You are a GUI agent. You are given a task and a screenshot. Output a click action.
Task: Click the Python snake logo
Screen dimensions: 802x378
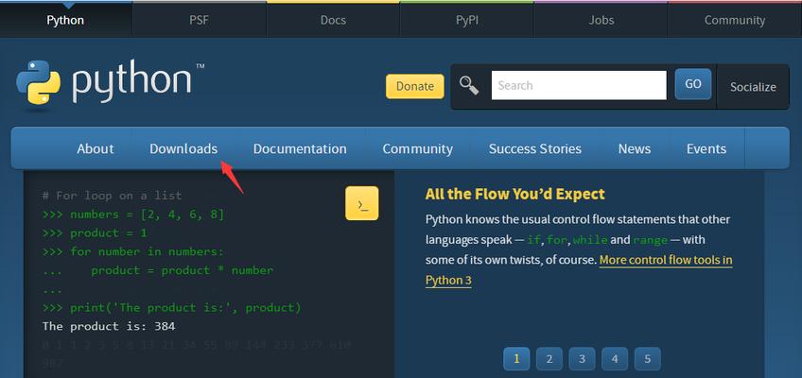pyautogui.click(x=39, y=82)
